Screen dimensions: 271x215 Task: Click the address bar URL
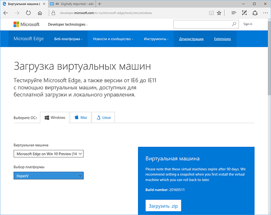pos(106,13)
